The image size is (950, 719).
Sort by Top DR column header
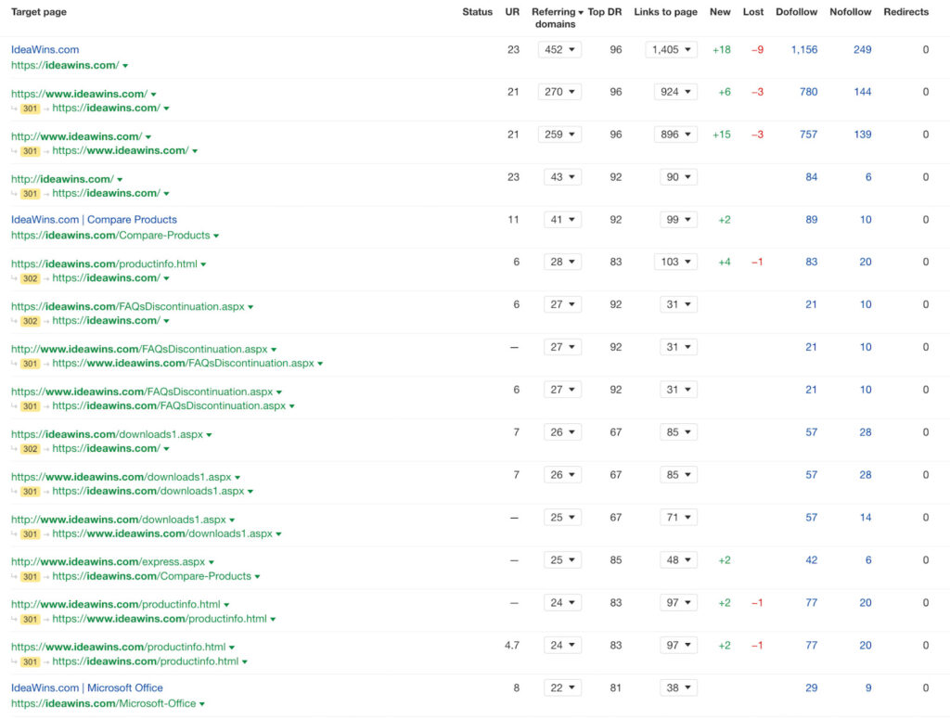pyautogui.click(x=605, y=11)
